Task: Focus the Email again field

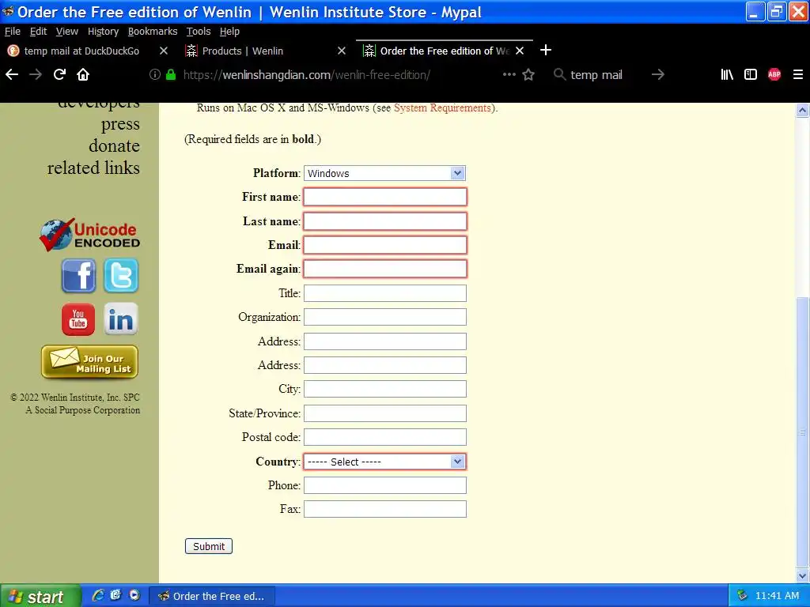Action: (385, 269)
